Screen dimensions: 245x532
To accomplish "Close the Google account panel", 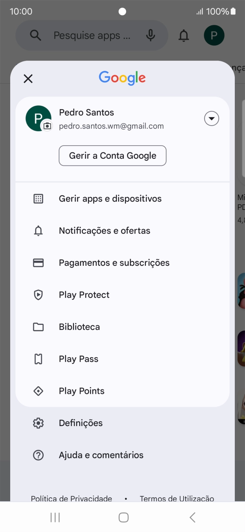I will (x=28, y=78).
